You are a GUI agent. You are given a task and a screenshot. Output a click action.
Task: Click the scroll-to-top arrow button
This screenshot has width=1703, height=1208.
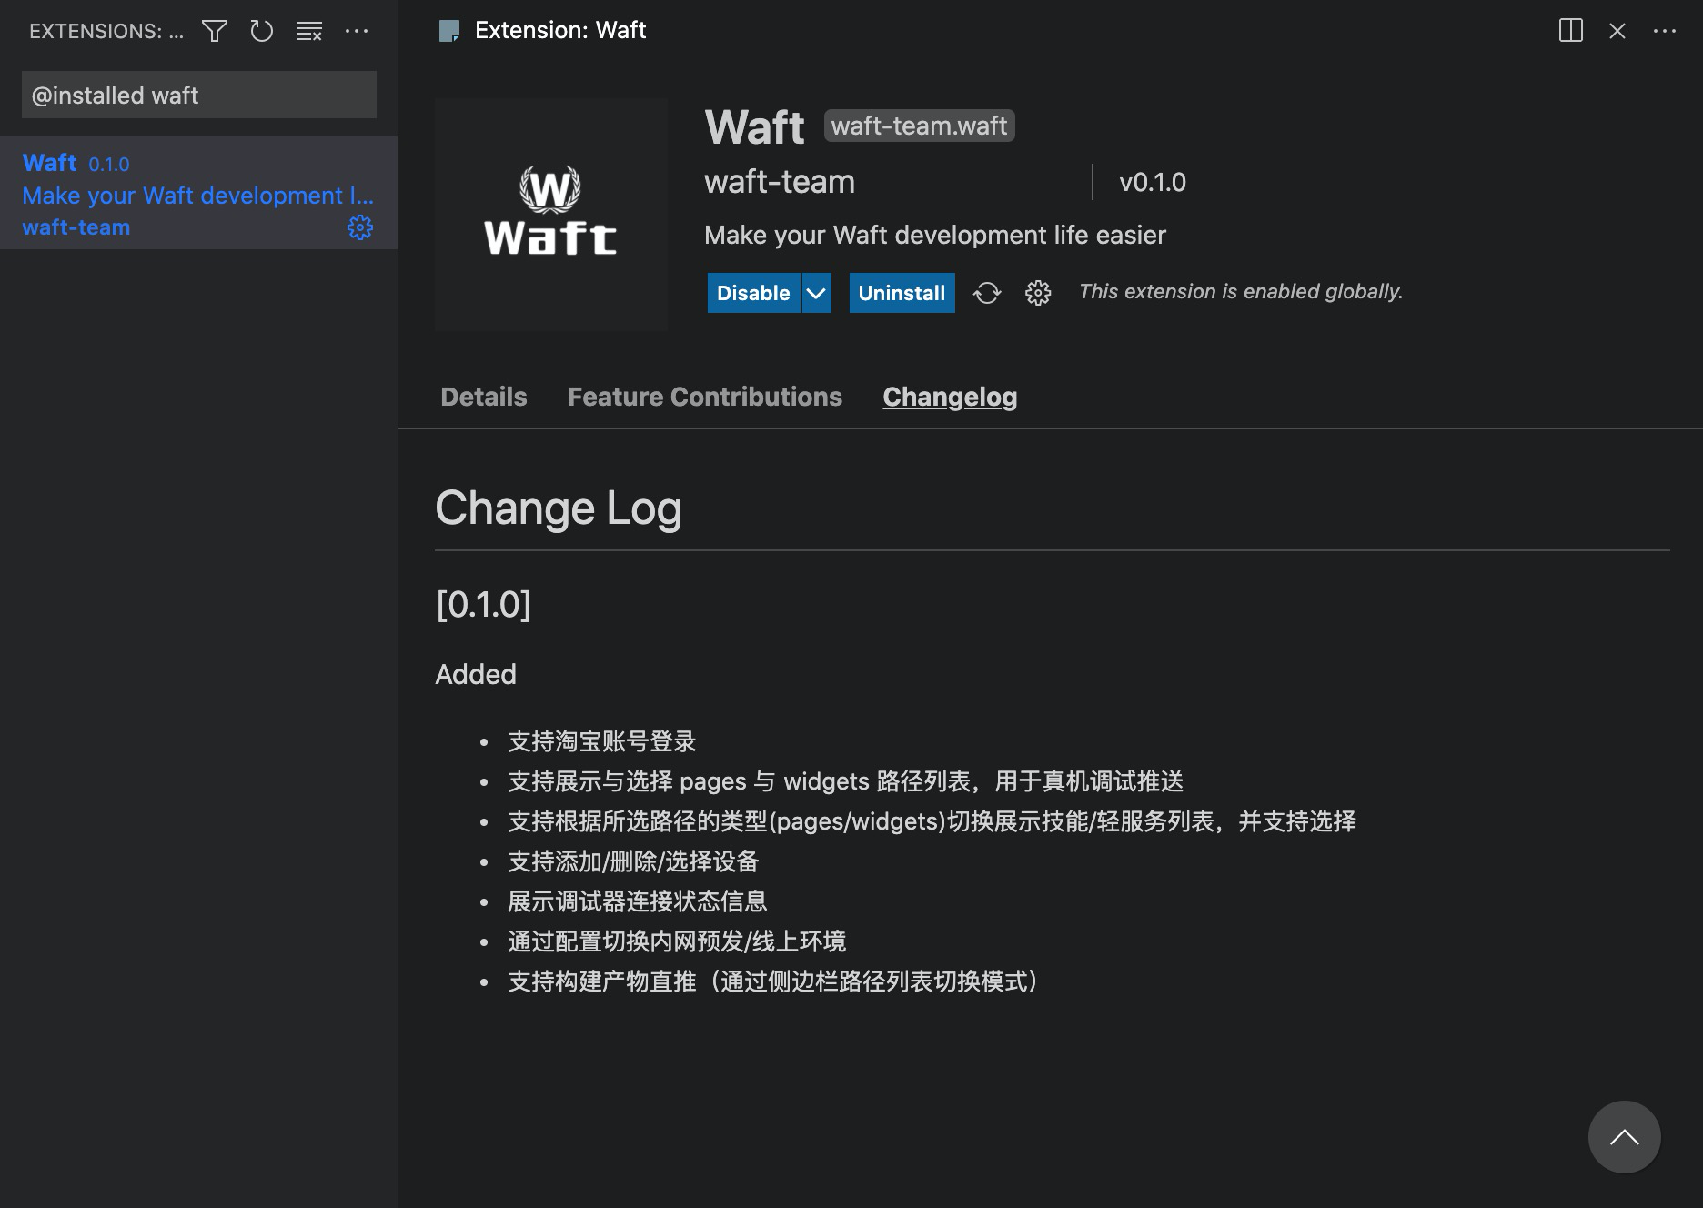pyautogui.click(x=1625, y=1137)
